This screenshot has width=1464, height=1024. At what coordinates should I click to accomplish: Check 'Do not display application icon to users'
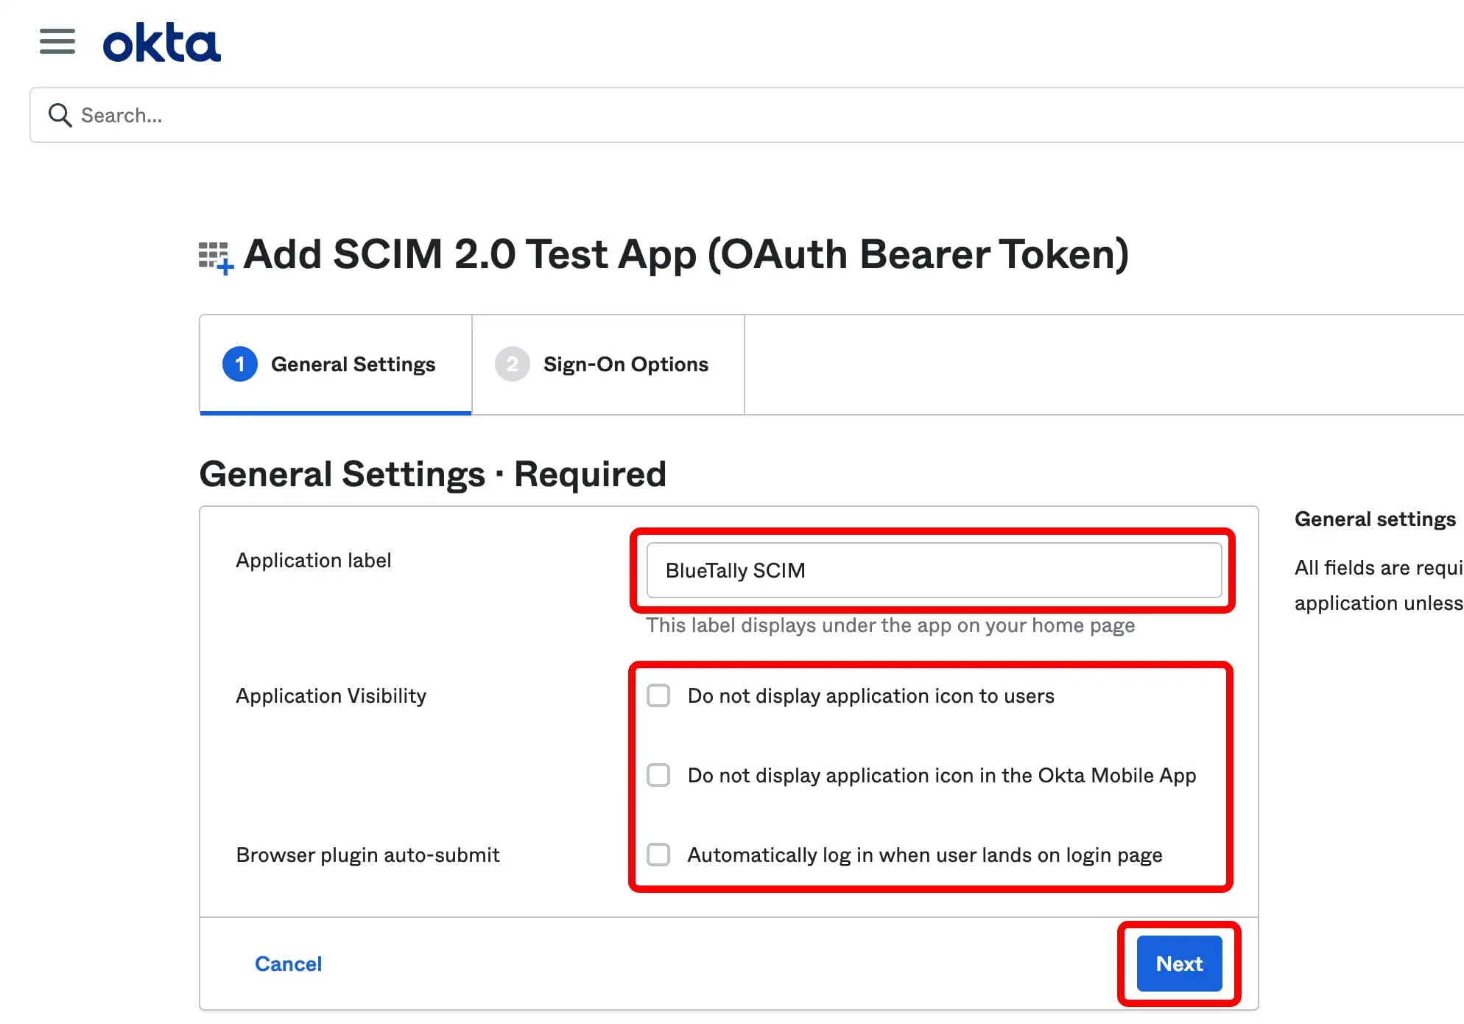[658, 695]
